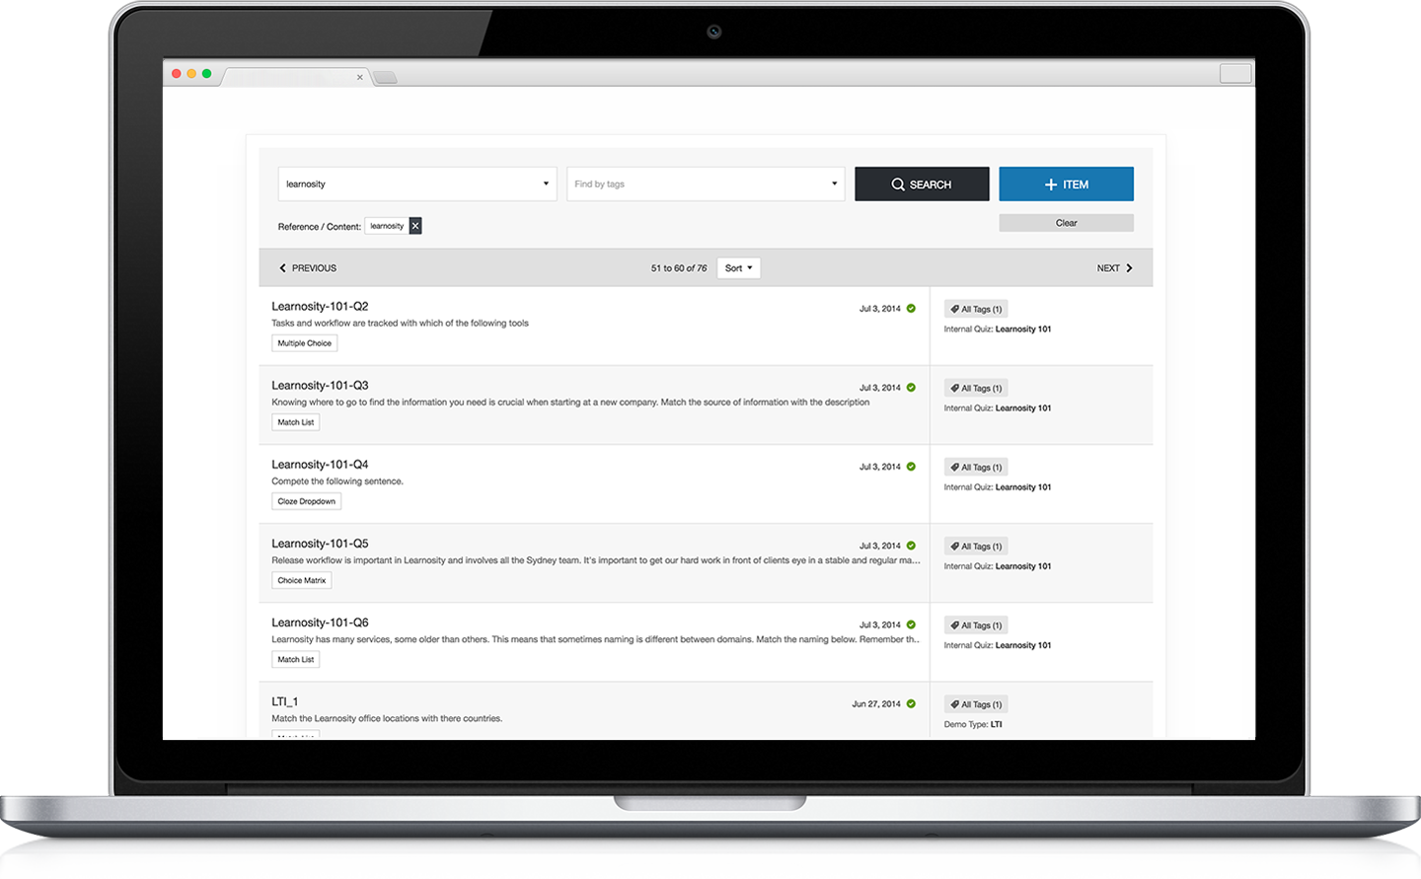Click 'Jun 27, 2014' date on LTI_1
Screen dimensions: 1421x879
[x=876, y=704]
